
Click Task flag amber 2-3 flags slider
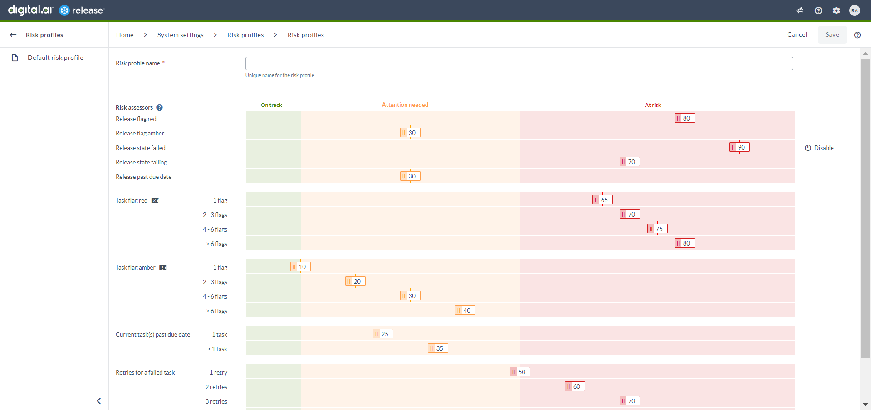[x=355, y=281]
